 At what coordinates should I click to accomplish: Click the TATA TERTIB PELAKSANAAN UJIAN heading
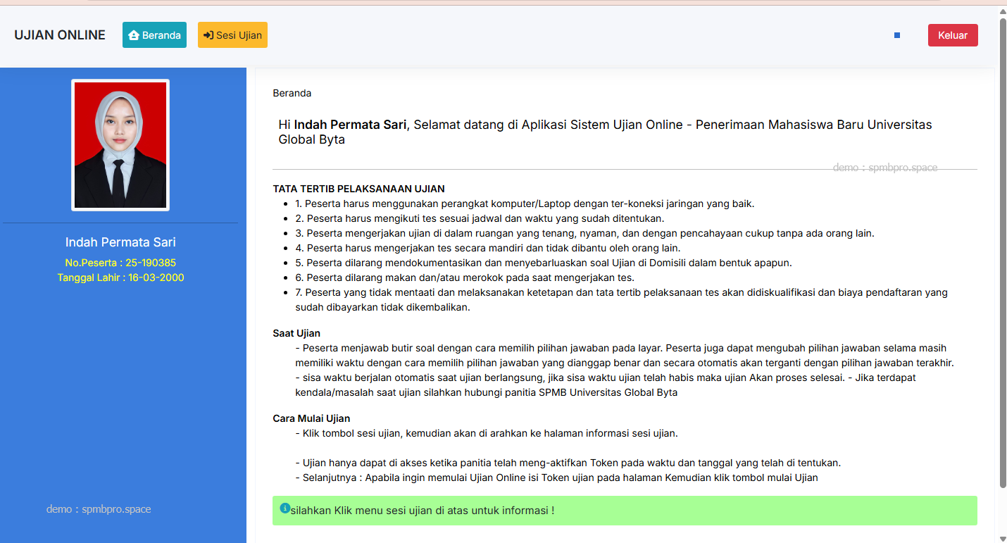click(358, 189)
